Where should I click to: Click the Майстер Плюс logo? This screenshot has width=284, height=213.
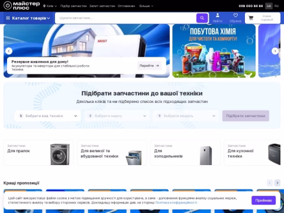click(22, 6)
